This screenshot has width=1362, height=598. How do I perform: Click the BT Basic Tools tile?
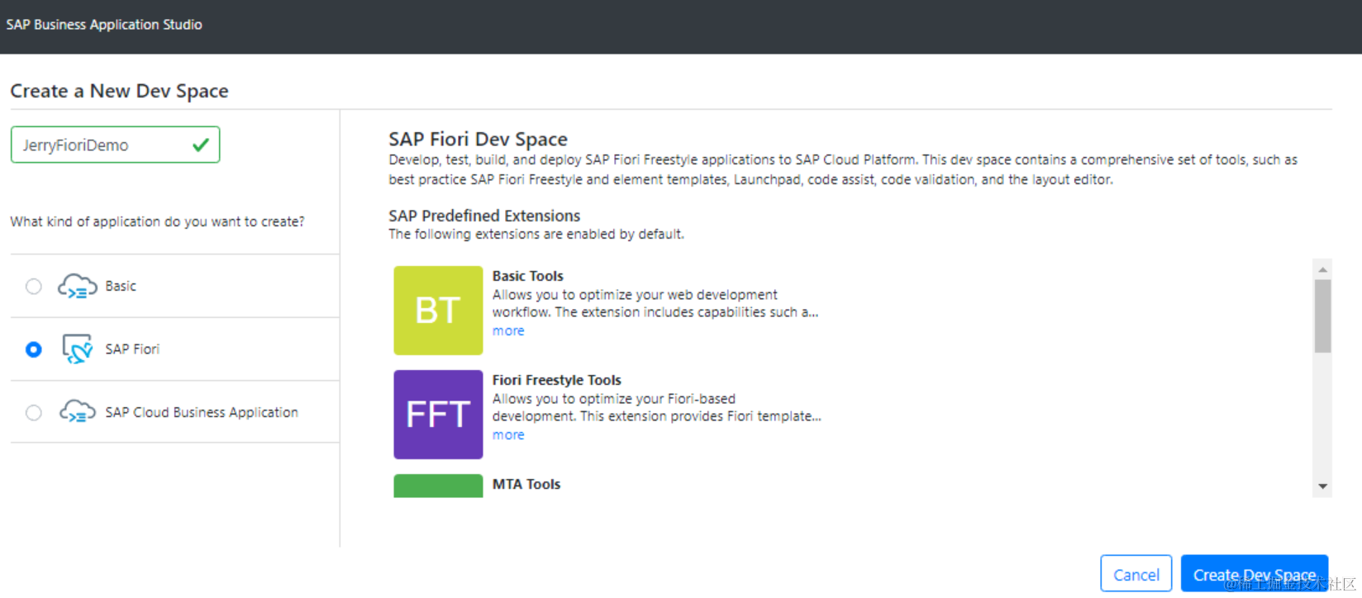click(438, 311)
